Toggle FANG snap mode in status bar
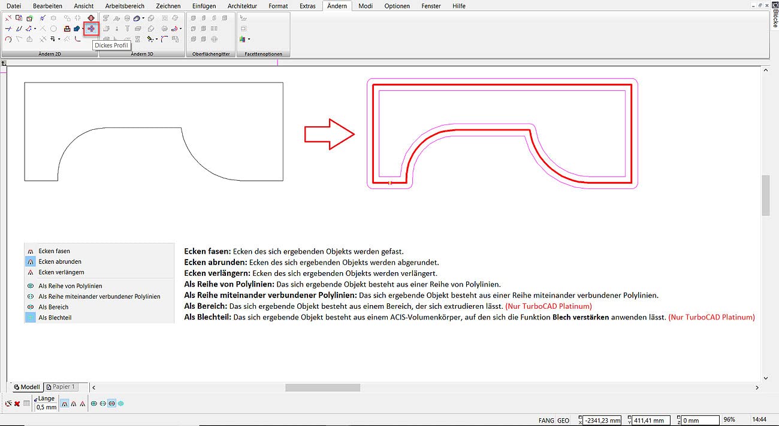Image resolution: width=779 pixels, height=426 pixels. point(546,421)
